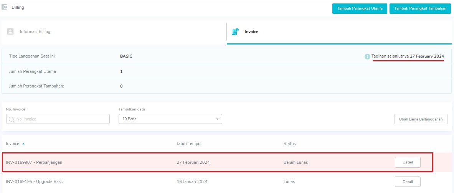This screenshot has width=454, height=193.
Task: Click the Tampilkan data dropdown arrow
Action: click(217, 119)
